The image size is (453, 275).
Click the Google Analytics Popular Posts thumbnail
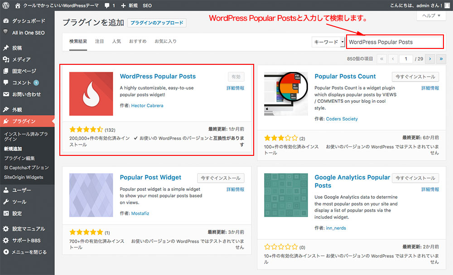tap(286, 195)
